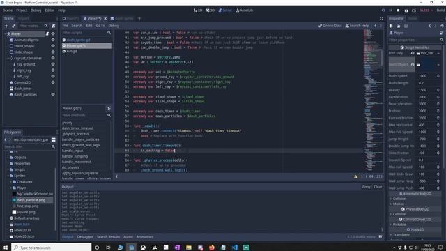
Task: Open the AssetLib workspace
Action: click(x=244, y=10)
